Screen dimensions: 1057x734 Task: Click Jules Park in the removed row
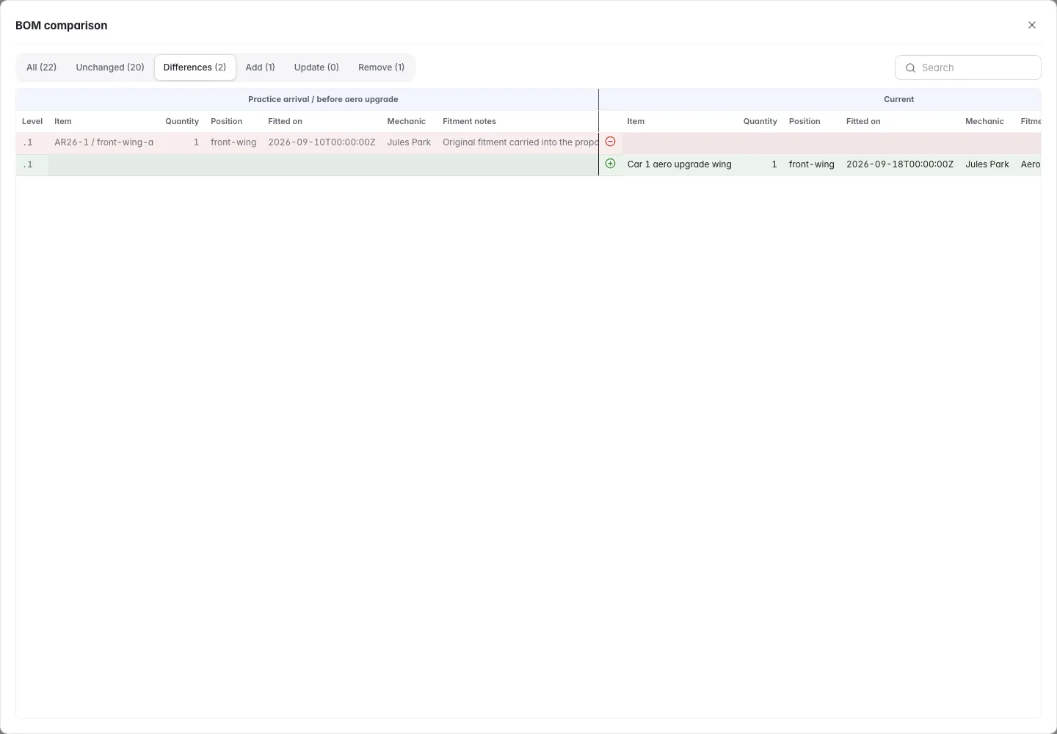pyautogui.click(x=409, y=142)
